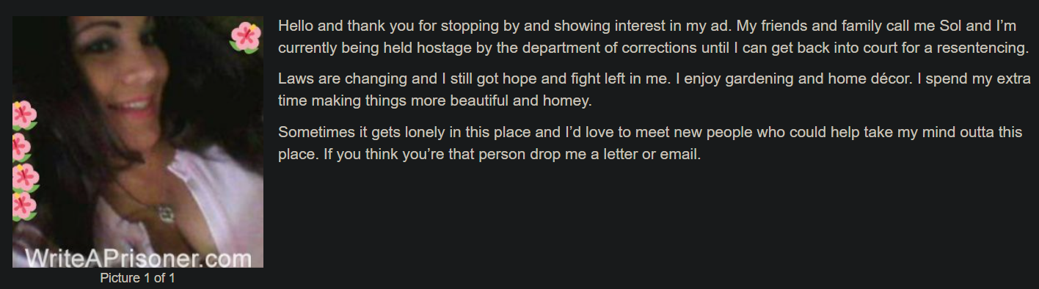Viewport: 1039px width, 289px height.
Task: Click the third flower sticker on photo's left edge
Action: click(x=24, y=178)
